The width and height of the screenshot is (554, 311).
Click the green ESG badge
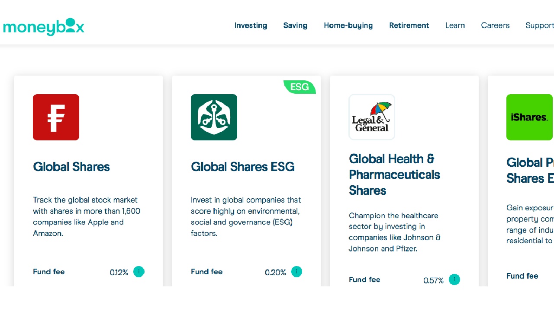coord(300,87)
